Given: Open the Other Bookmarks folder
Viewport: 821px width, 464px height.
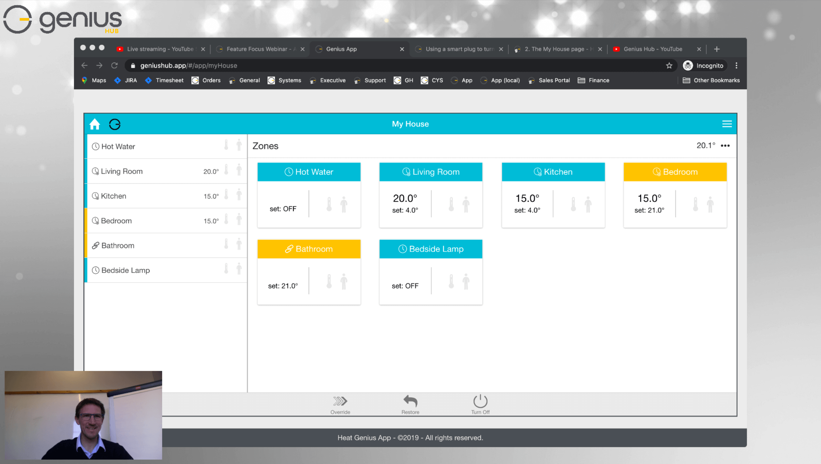Looking at the screenshot, I should [x=711, y=80].
